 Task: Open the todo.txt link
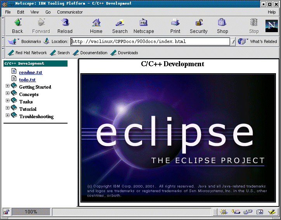(27, 80)
